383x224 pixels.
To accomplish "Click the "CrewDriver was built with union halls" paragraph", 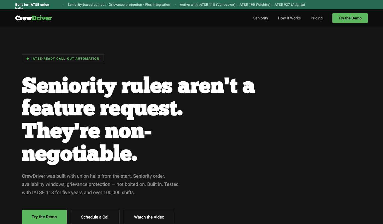I will pyautogui.click(x=100, y=184).
